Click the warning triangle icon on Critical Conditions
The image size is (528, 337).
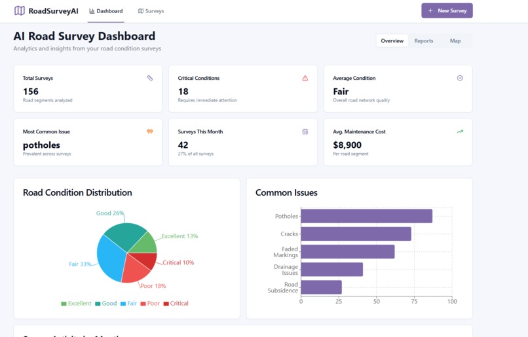click(x=305, y=78)
